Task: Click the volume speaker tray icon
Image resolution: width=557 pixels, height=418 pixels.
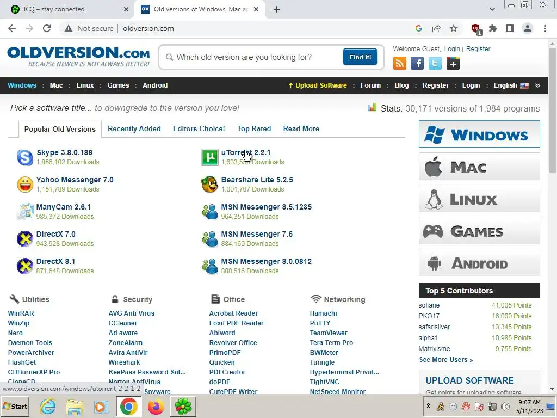Action: pos(505,406)
